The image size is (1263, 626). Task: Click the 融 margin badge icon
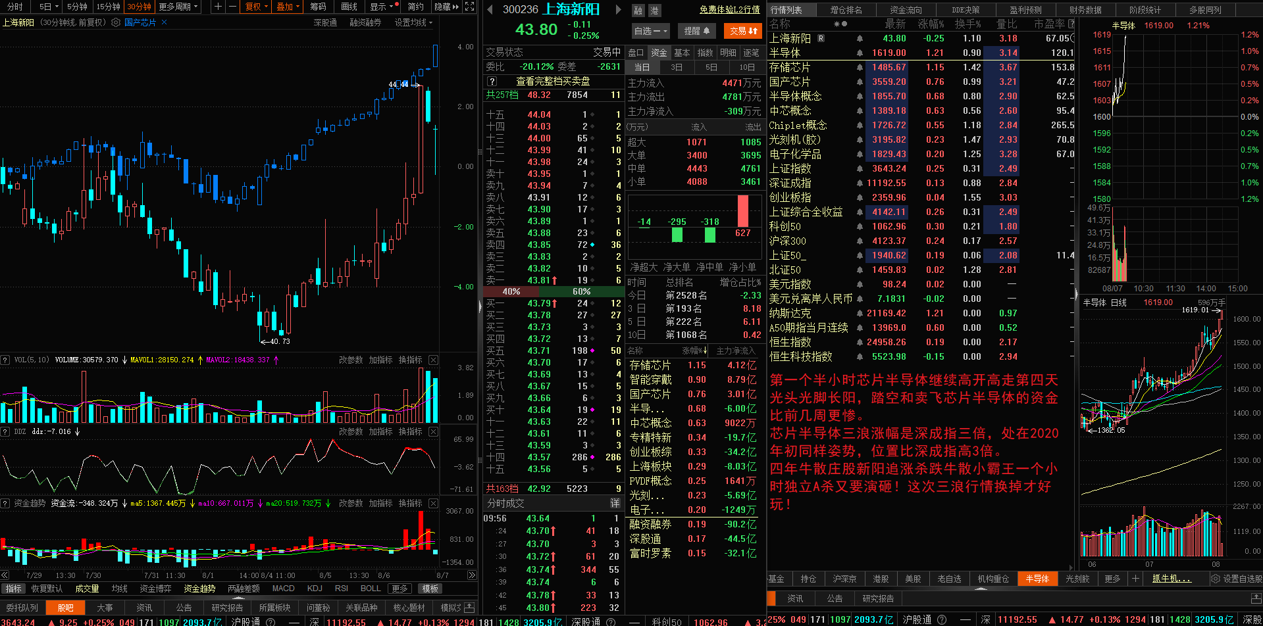(638, 11)
